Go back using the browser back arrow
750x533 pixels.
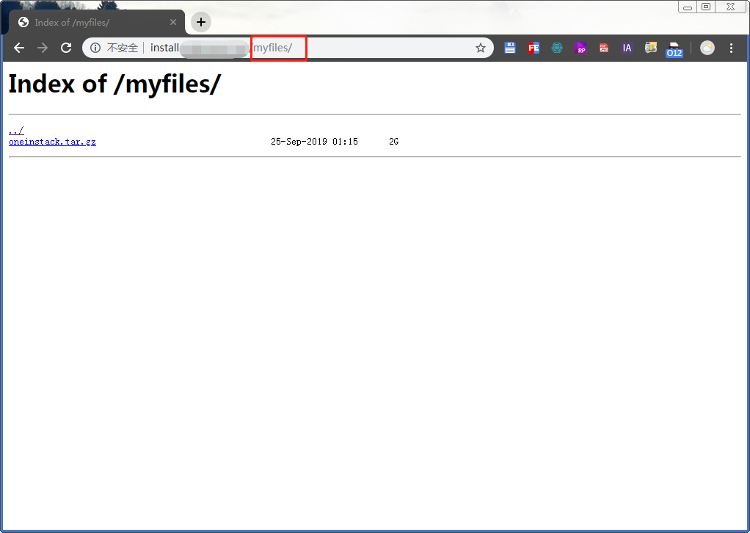(x=19, y=48)
